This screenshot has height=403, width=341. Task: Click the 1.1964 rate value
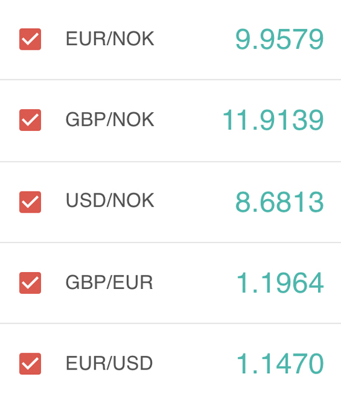280,283
